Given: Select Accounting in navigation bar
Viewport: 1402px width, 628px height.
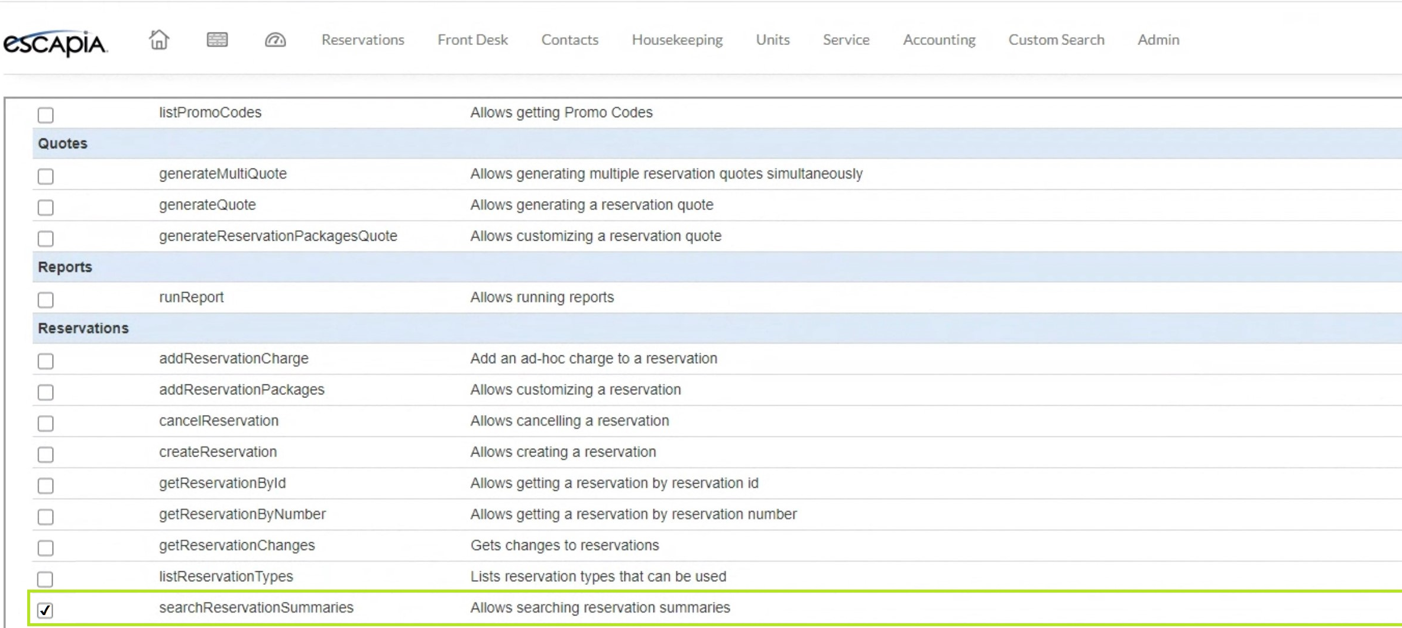Looking at the screenshot, I should point(938,40).
